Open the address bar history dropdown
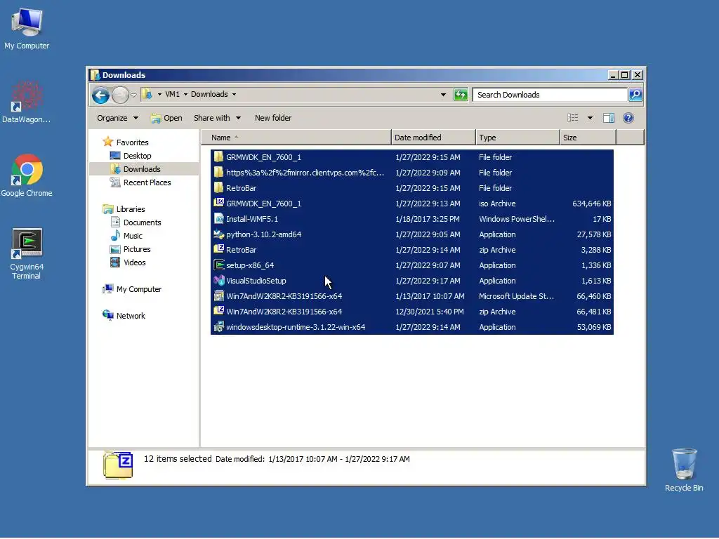 click(443, 95)
